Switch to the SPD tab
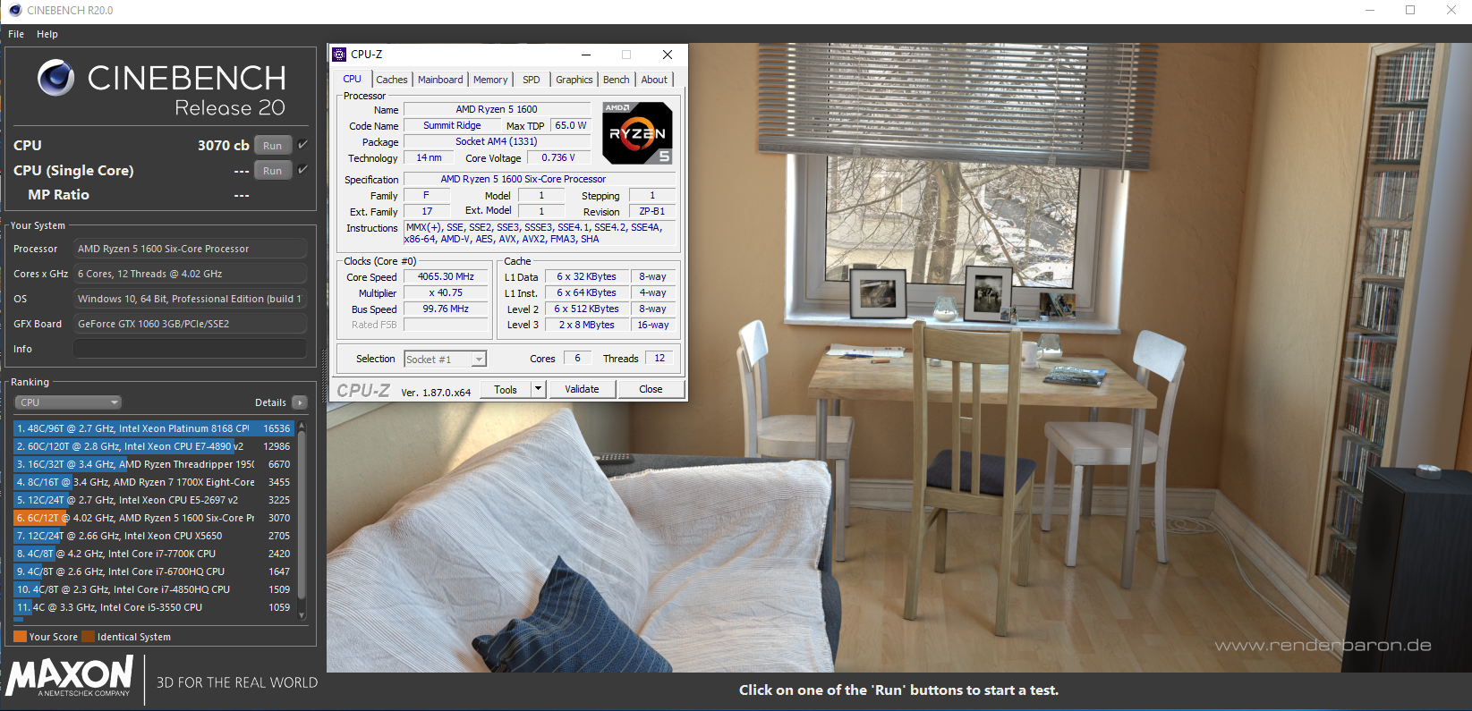This screenshot has height=711, width=1472. point(532,80)
